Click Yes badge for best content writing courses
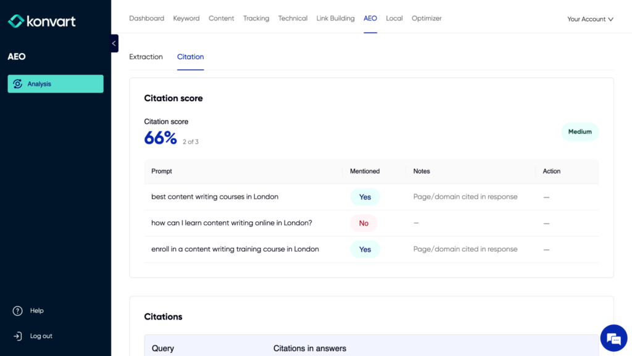The width and height of the screenshot is (632, 356). click(x=365, y=197)
